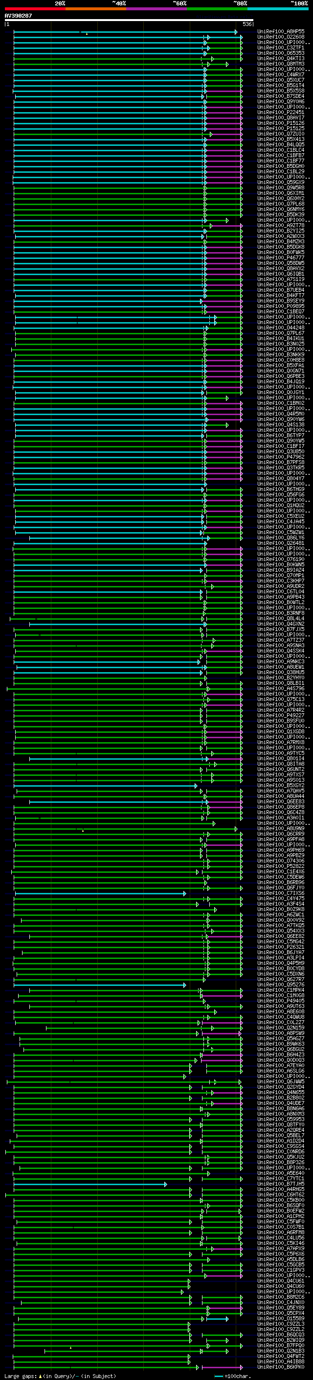Image resolution: width=313 pixels, height=1380 pixels.
Task: Select the UniRef100_P15125 label
Action: [x=281, y=129]
